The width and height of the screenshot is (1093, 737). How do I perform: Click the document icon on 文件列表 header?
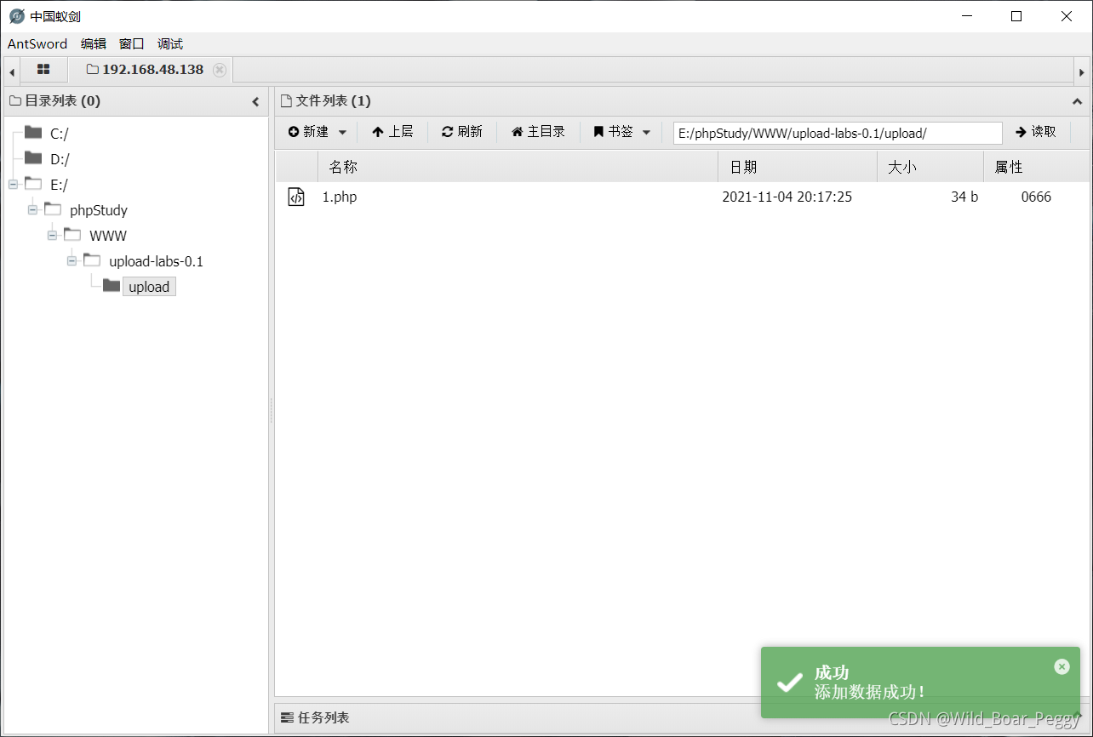click(x=284, y=100)
